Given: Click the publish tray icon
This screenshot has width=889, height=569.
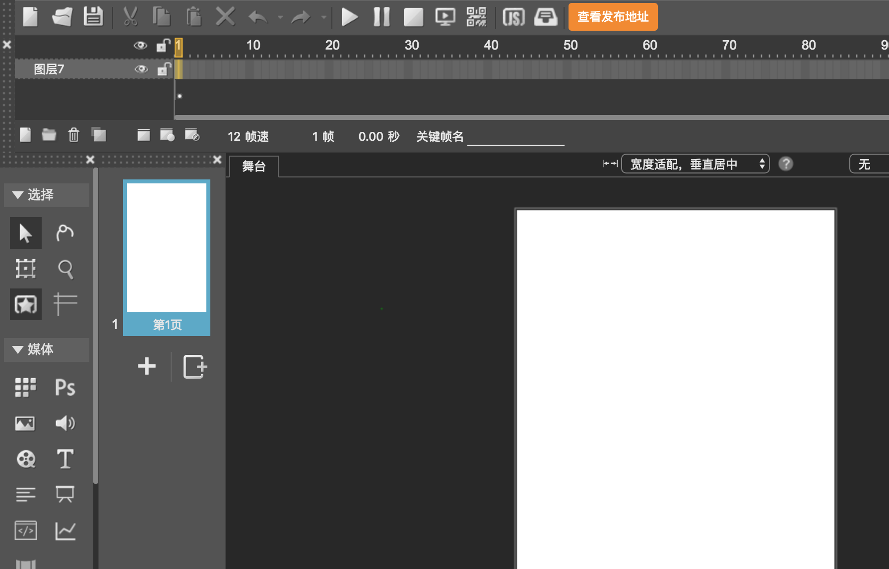Looking at the screenshot, I should 546,17.
